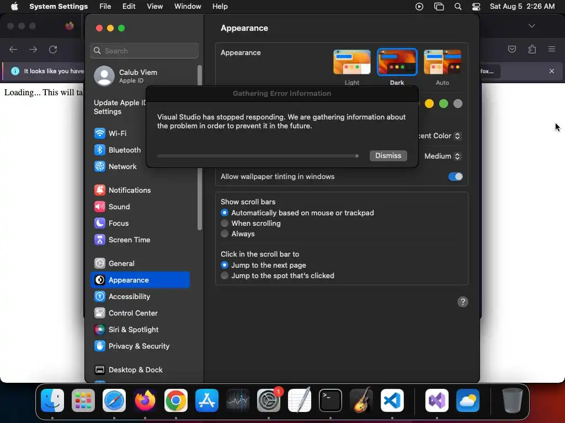
Task: Open the File menu
Action: click(105, 7)
